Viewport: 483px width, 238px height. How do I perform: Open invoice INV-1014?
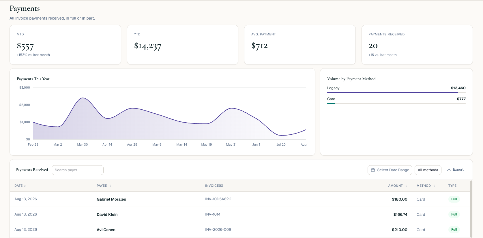click(x=213, y=214)
